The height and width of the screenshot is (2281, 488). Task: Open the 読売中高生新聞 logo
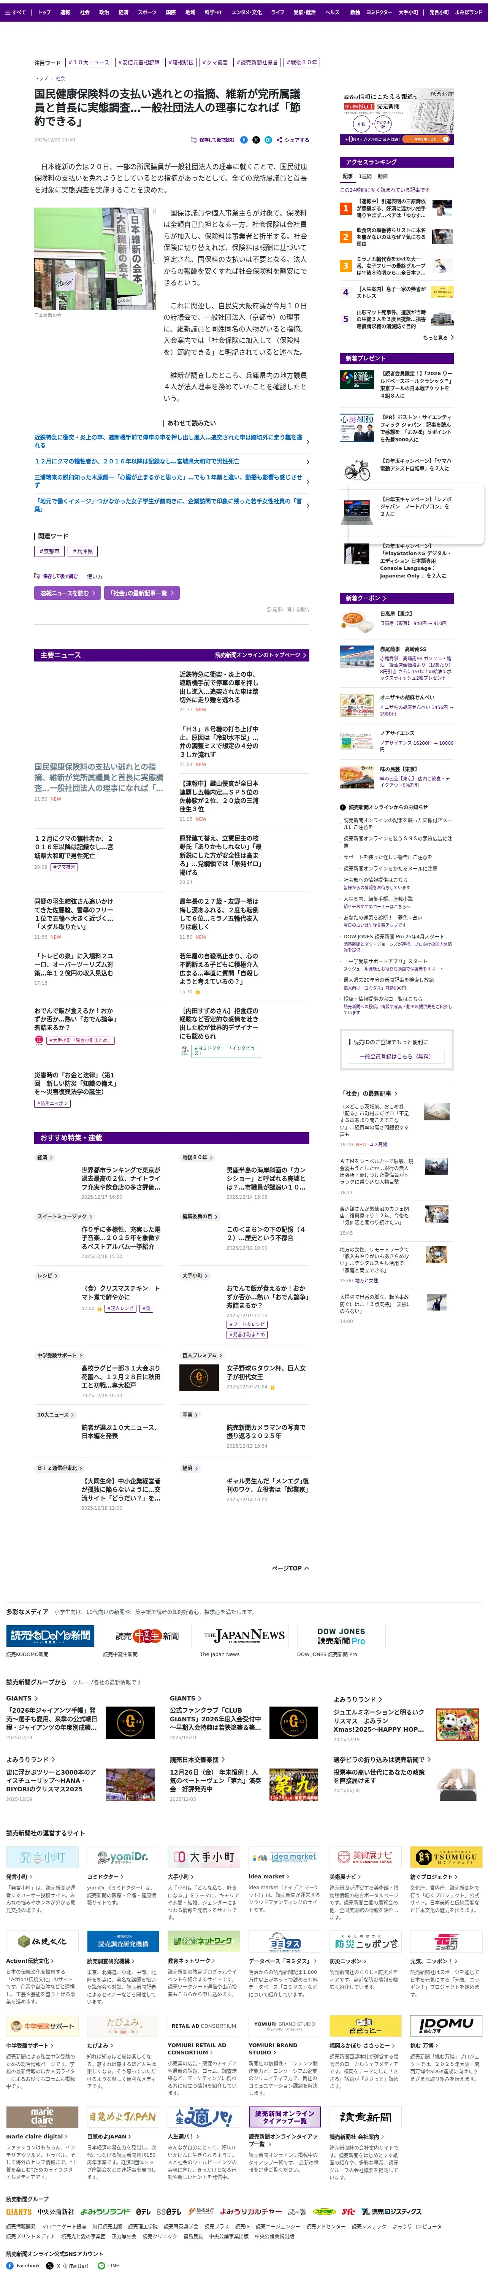pos(147,1635)
